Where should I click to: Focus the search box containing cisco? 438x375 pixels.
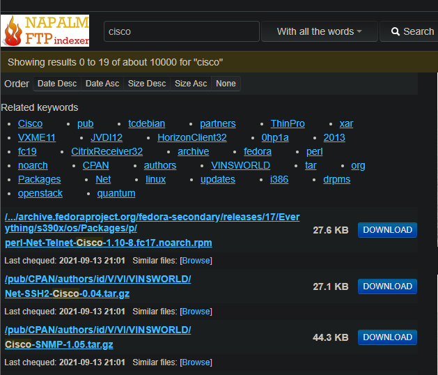182,31
